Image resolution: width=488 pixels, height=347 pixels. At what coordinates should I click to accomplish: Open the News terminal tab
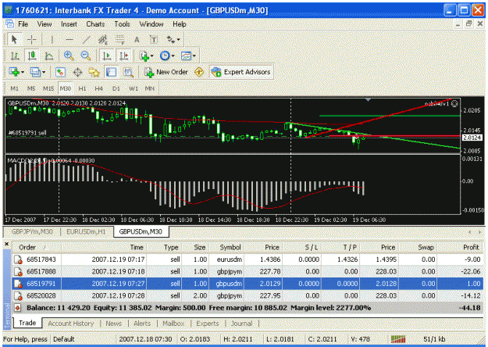pyautogui.click(x=113, y=324)
